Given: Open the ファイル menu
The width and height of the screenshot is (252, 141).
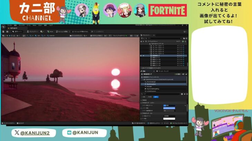Looking at the screenshot, I should [x=9, y=25].
